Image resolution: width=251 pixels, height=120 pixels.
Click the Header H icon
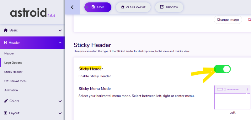pyautogui.click(x=5, y=43)
